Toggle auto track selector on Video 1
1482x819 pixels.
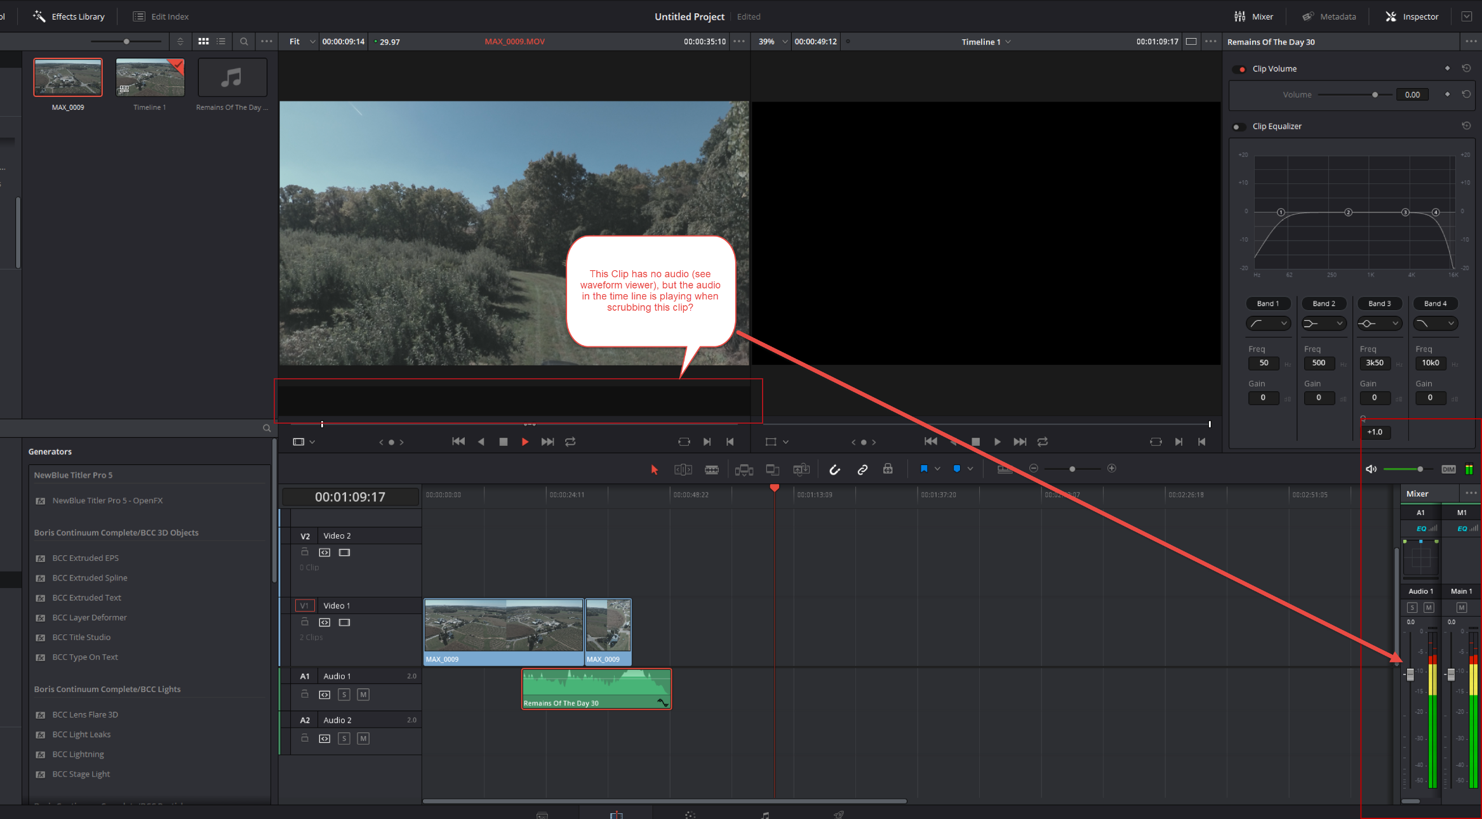pos(324,622)
